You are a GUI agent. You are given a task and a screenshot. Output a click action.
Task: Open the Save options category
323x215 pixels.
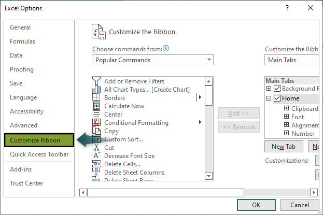click(x=16, y=83)
